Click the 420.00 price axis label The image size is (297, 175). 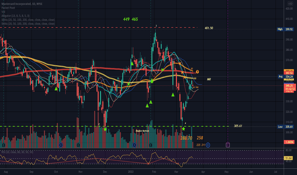tap(289, 9)
